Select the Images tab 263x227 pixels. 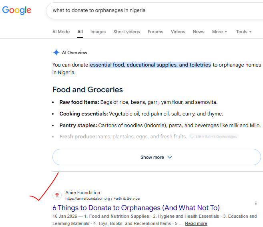[98, 32]
